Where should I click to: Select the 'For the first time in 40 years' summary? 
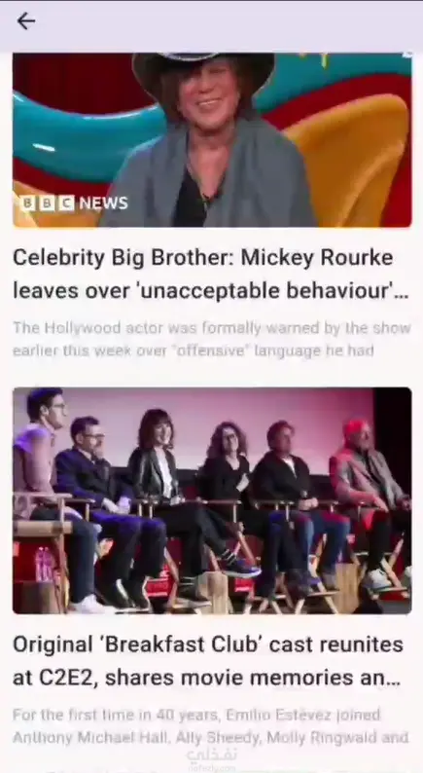coord(210,726)
